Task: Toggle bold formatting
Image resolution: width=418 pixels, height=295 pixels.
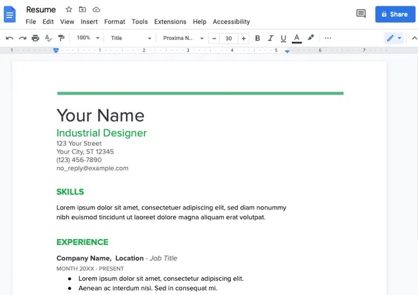Action: [x=257, y=38]
